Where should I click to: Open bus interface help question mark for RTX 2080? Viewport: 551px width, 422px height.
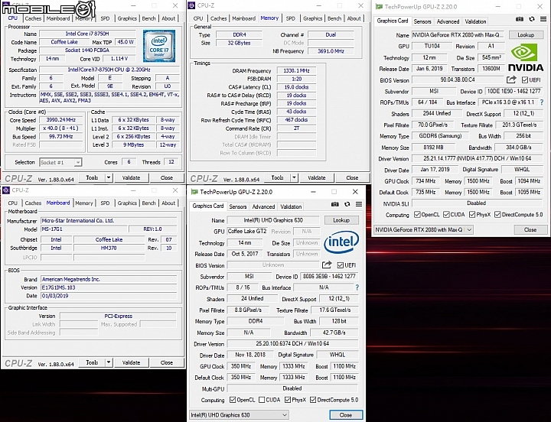[542, 102]
